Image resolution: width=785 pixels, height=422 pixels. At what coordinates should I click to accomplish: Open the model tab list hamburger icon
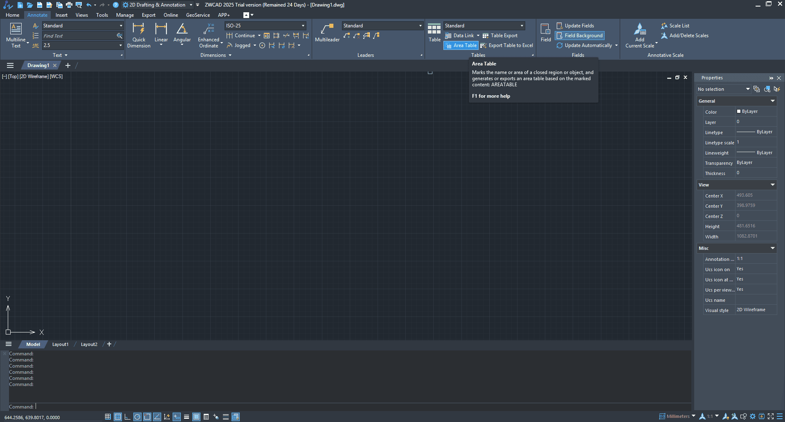9,344
